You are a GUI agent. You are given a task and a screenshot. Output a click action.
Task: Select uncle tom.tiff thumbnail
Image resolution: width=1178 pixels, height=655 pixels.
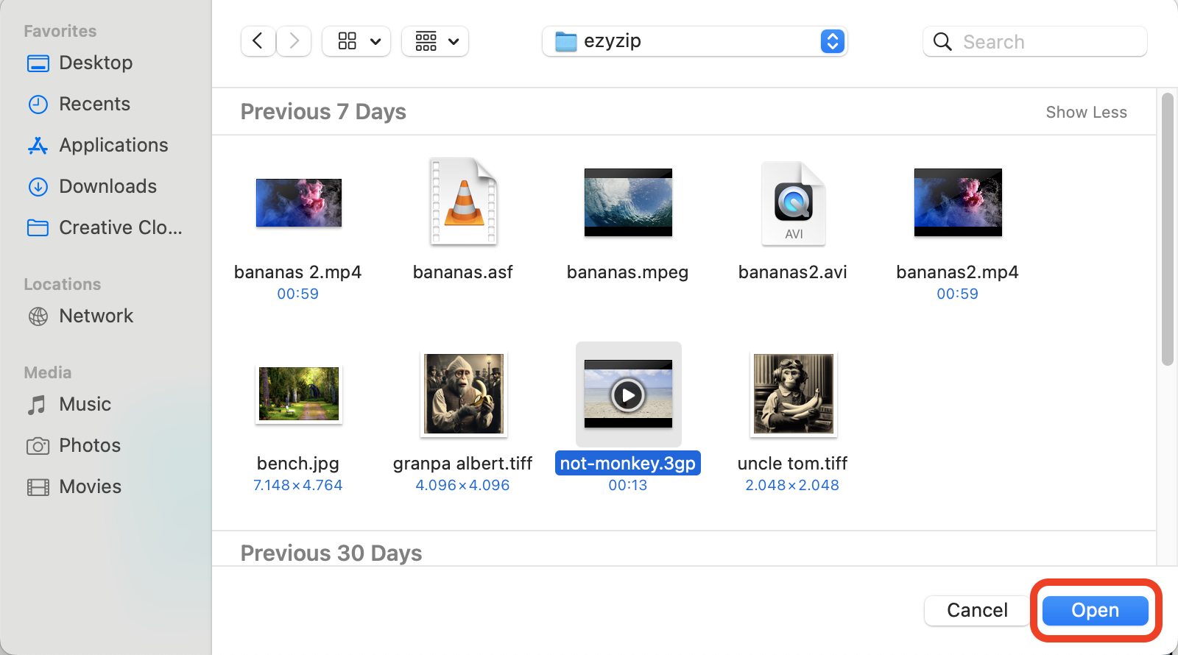(794, 394)
